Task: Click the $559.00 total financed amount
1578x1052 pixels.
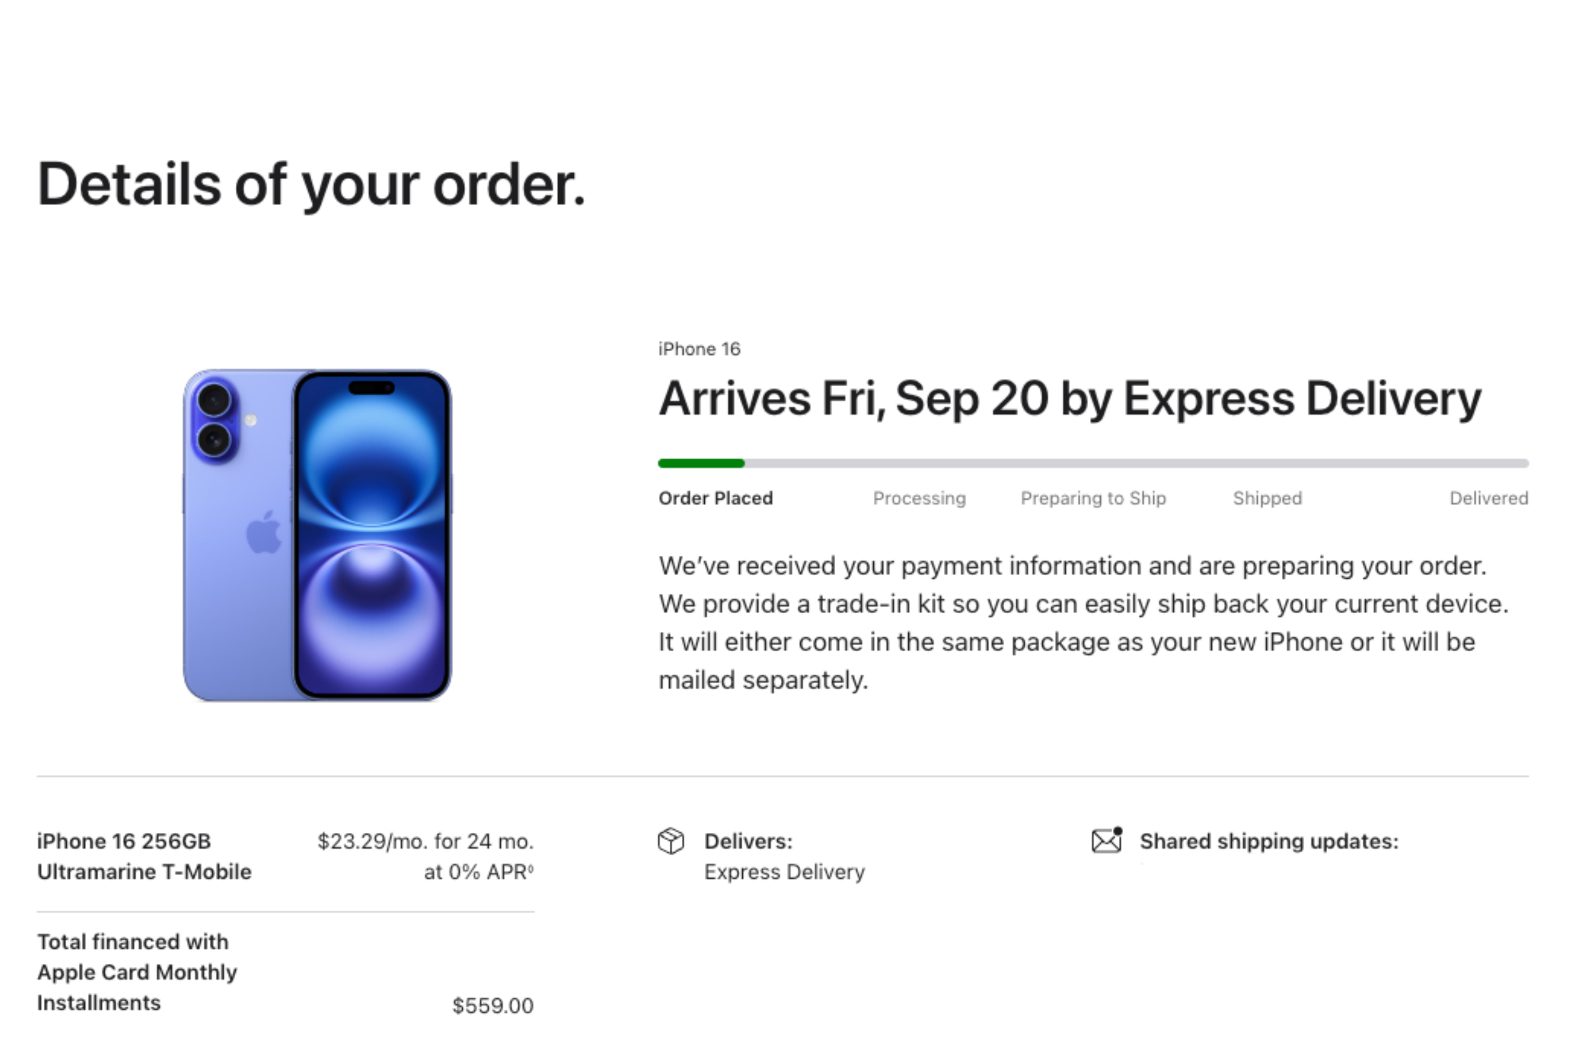Action: coord(492,1006)
